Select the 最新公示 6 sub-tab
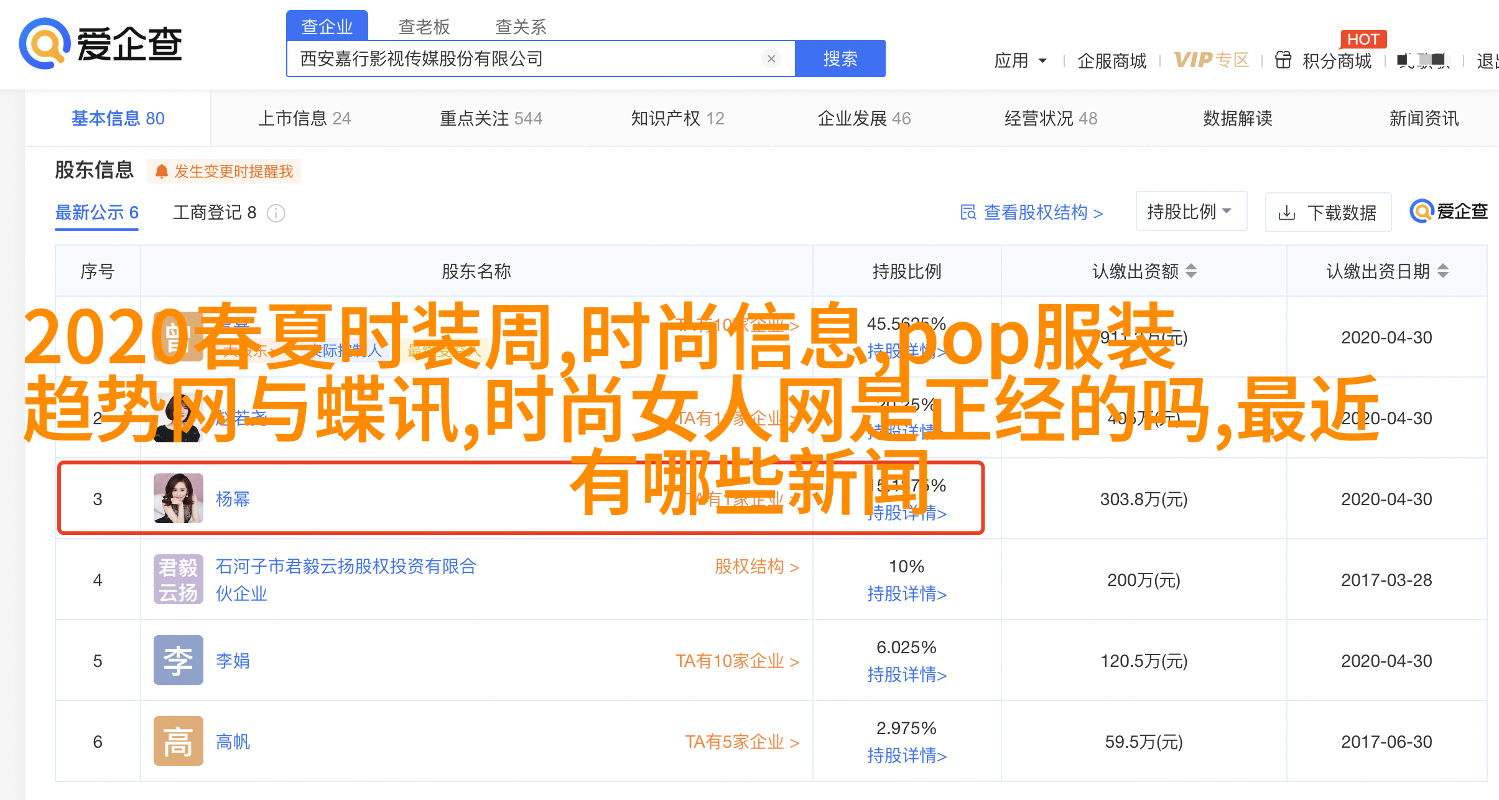Viewport: 1499px width, 800px height. (97, 213)
